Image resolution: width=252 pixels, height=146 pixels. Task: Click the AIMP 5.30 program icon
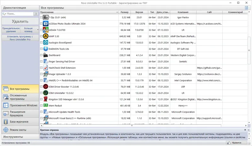[46, 36]
